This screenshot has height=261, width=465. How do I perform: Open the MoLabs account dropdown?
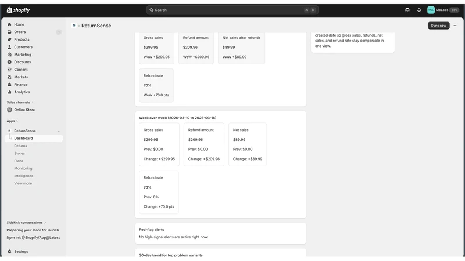pos(443,10)
